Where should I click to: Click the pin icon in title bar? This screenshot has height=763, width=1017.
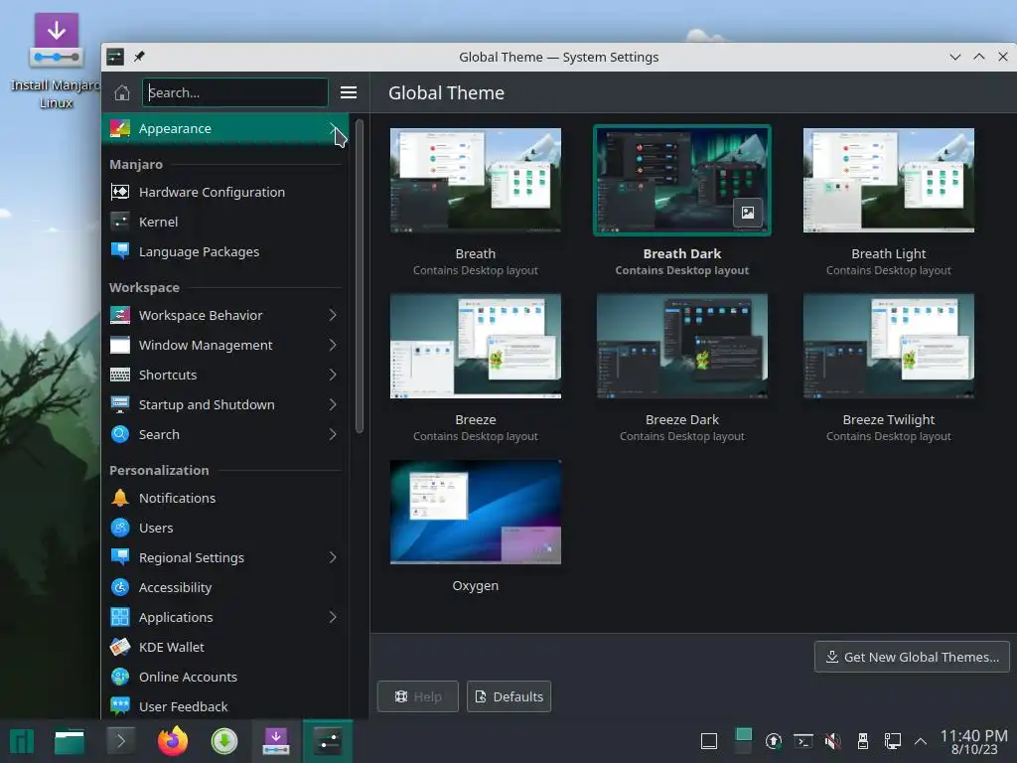139,57
